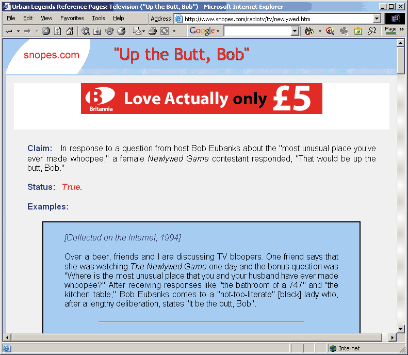Stop loading the page
This screenshot has height=355, width=408.
(x=46, y=31)
